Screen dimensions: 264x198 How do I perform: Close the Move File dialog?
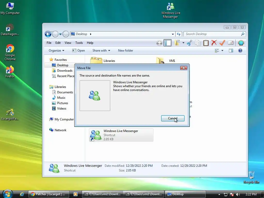coord(184,68)
